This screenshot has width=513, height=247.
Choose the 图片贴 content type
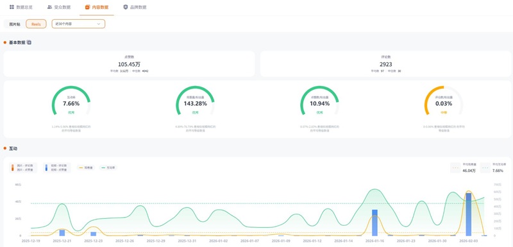coord(15,24)
